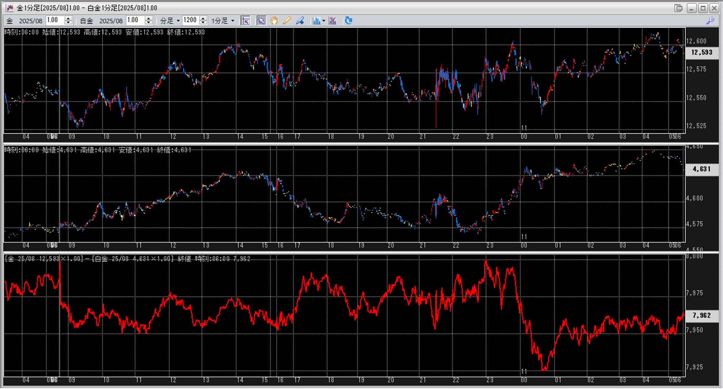
Task: Open the bar chart indicator icon
Action: (316, 21)
